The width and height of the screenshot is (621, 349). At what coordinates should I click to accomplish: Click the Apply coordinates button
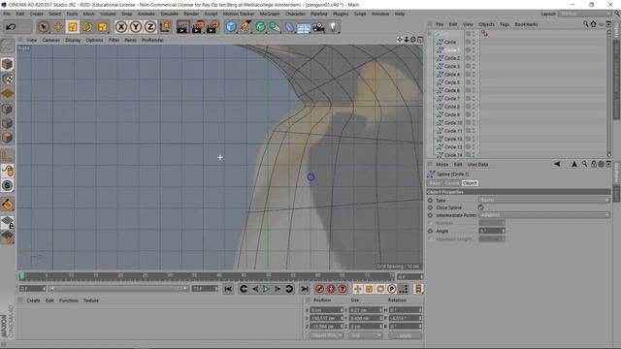click(406, 335)
